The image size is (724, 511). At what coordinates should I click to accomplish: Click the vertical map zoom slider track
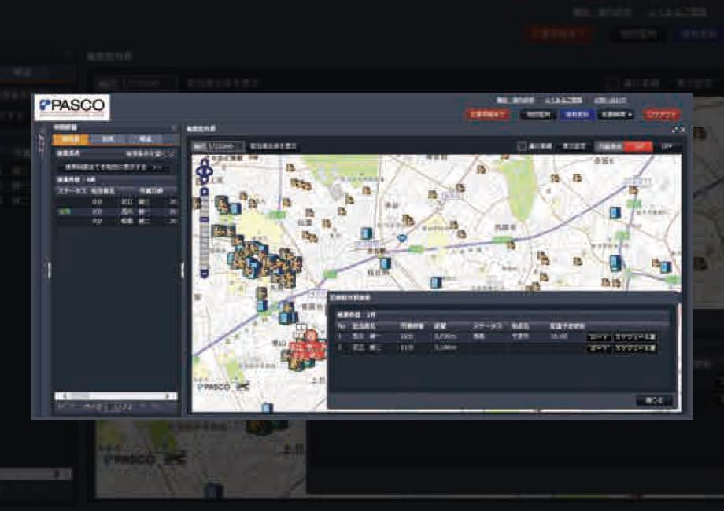tap(205, 233)
